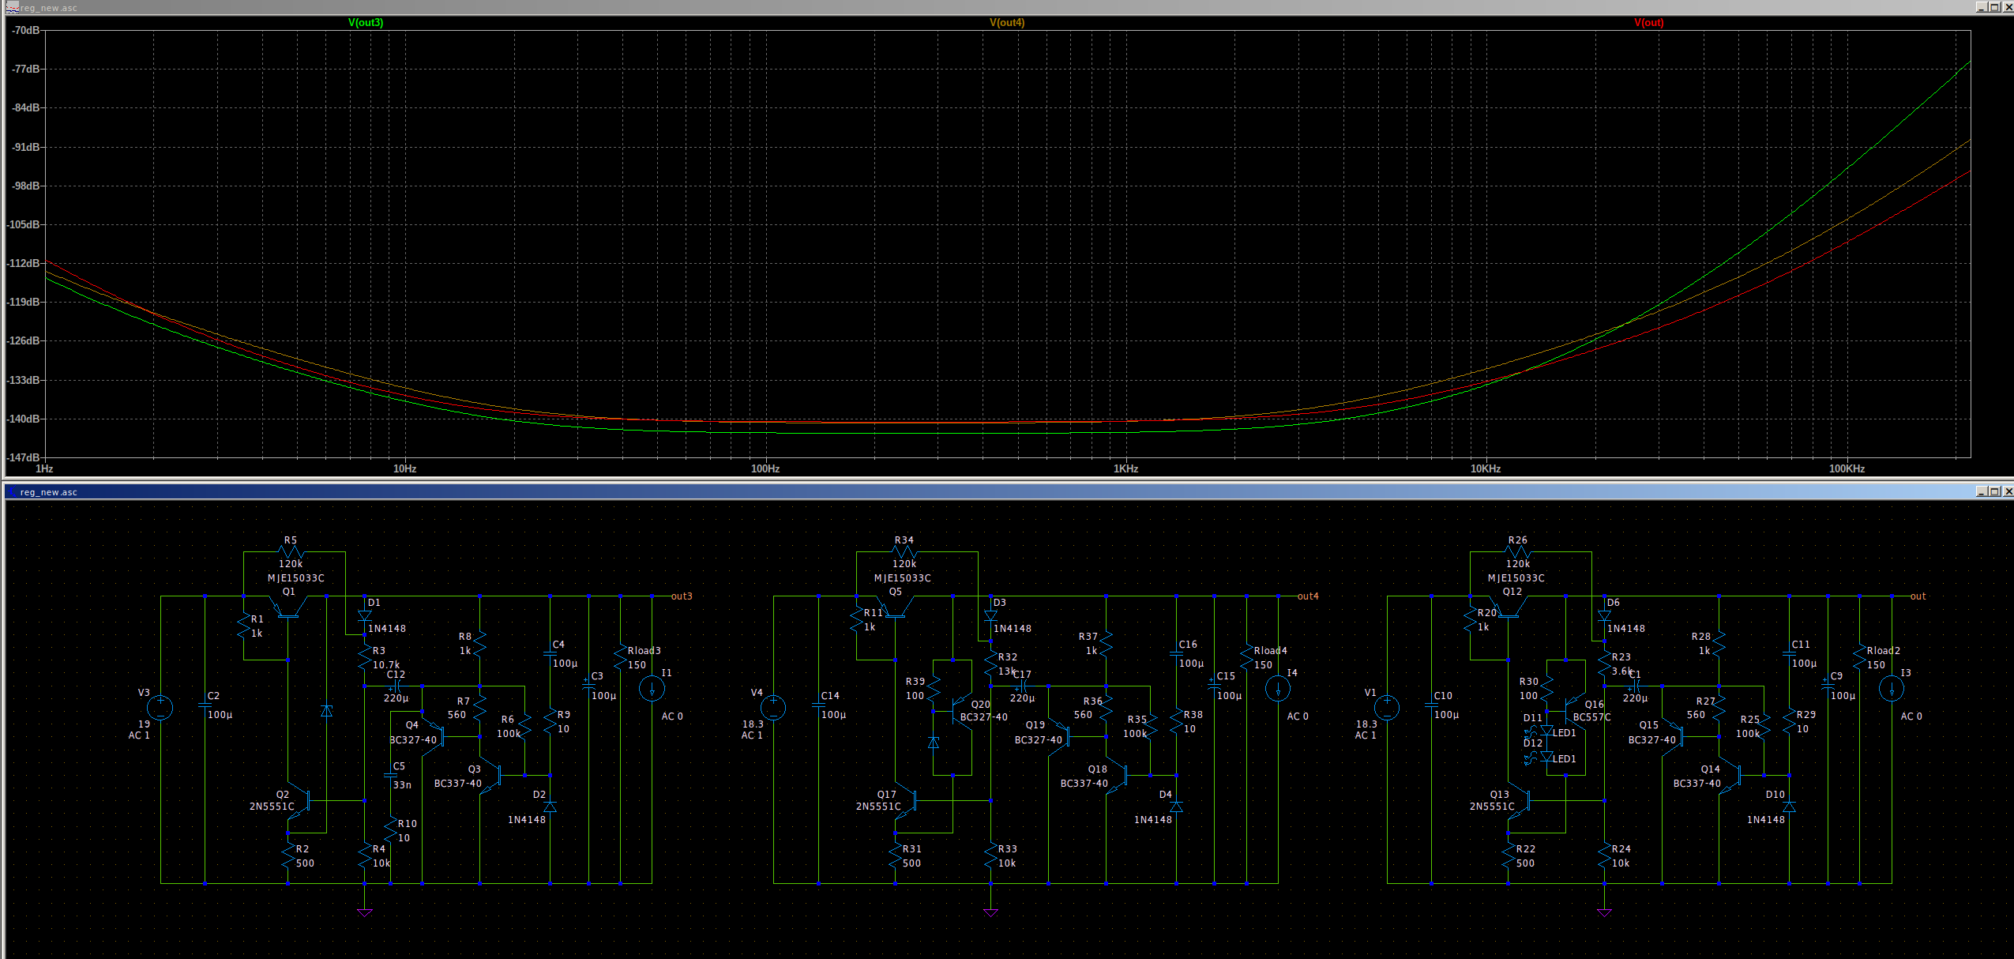This screenshot has width=2014, height=959.
Task: Select diode D6 symbol
Action: (1604, 615)
